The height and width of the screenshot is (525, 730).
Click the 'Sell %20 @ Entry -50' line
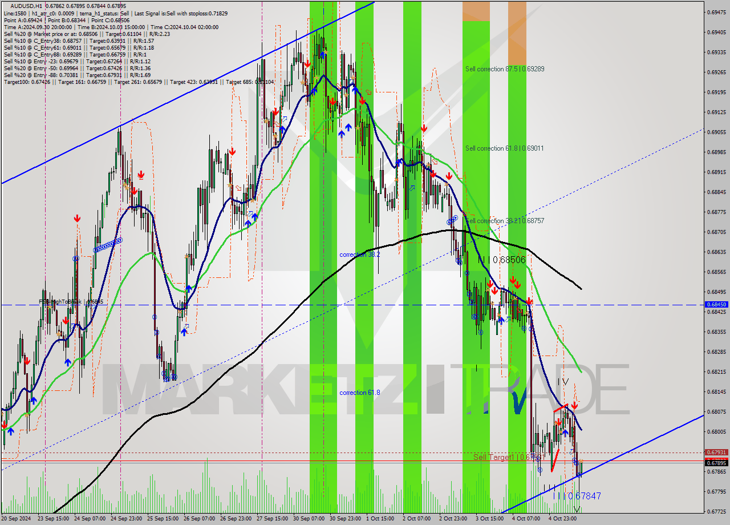77,68
